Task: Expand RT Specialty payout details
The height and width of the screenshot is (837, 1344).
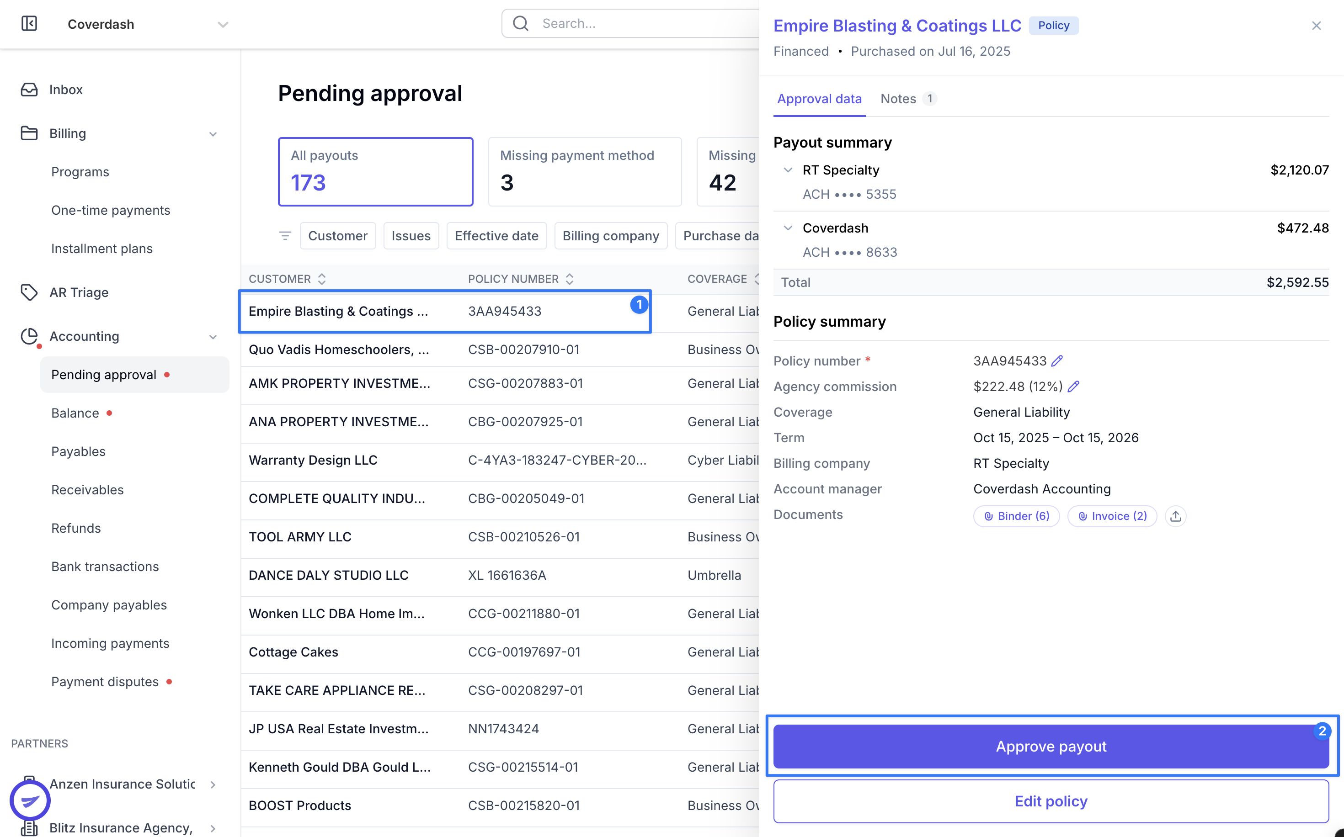Action: 788,170
